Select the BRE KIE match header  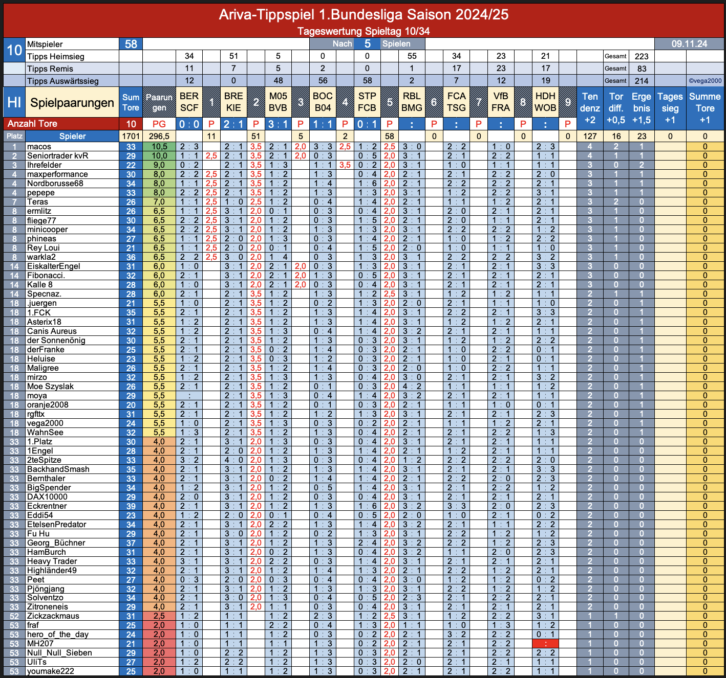233,102
